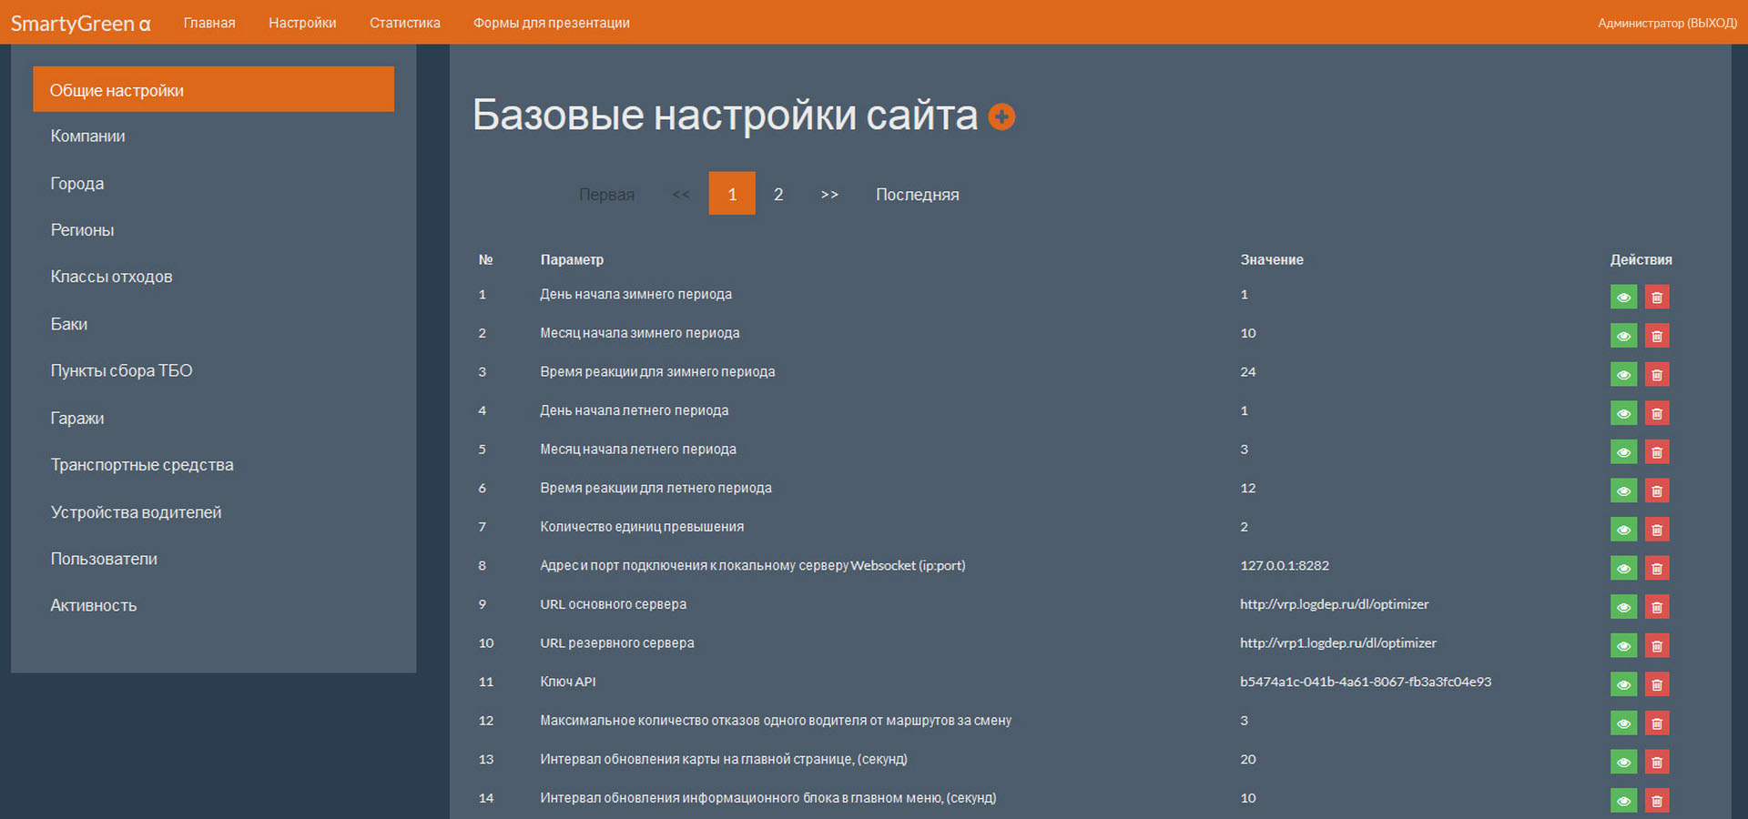
Task: Open Города sidebar section
Action: tap(77, 183)
